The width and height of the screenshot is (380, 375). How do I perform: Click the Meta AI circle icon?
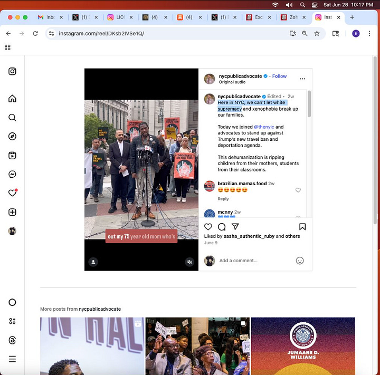pyautogui.click(x=12, y=302)
